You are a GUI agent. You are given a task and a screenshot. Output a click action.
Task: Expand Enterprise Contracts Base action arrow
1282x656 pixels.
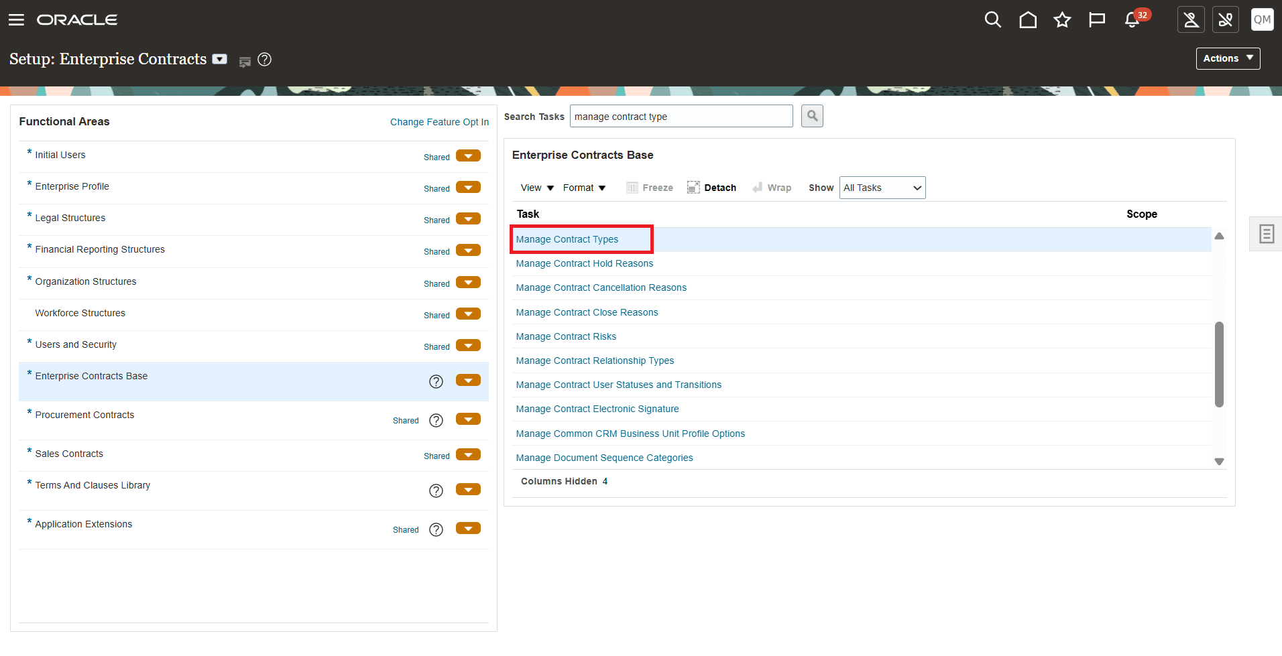click(x=468, y=380)
